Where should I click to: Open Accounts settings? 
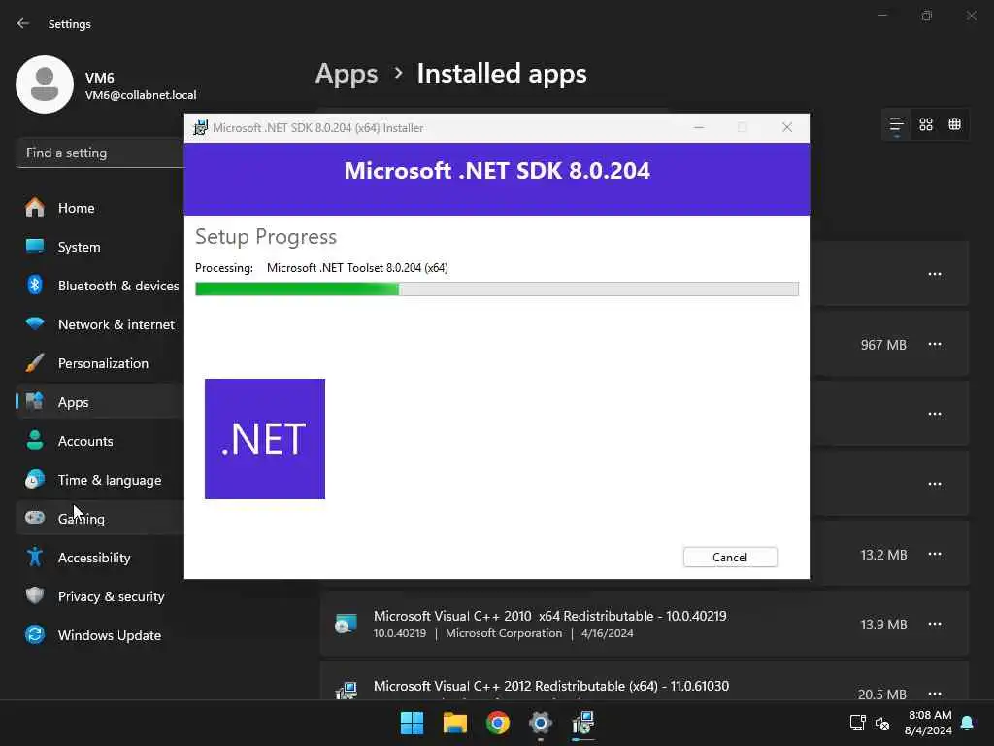click(x=100, y=441)
